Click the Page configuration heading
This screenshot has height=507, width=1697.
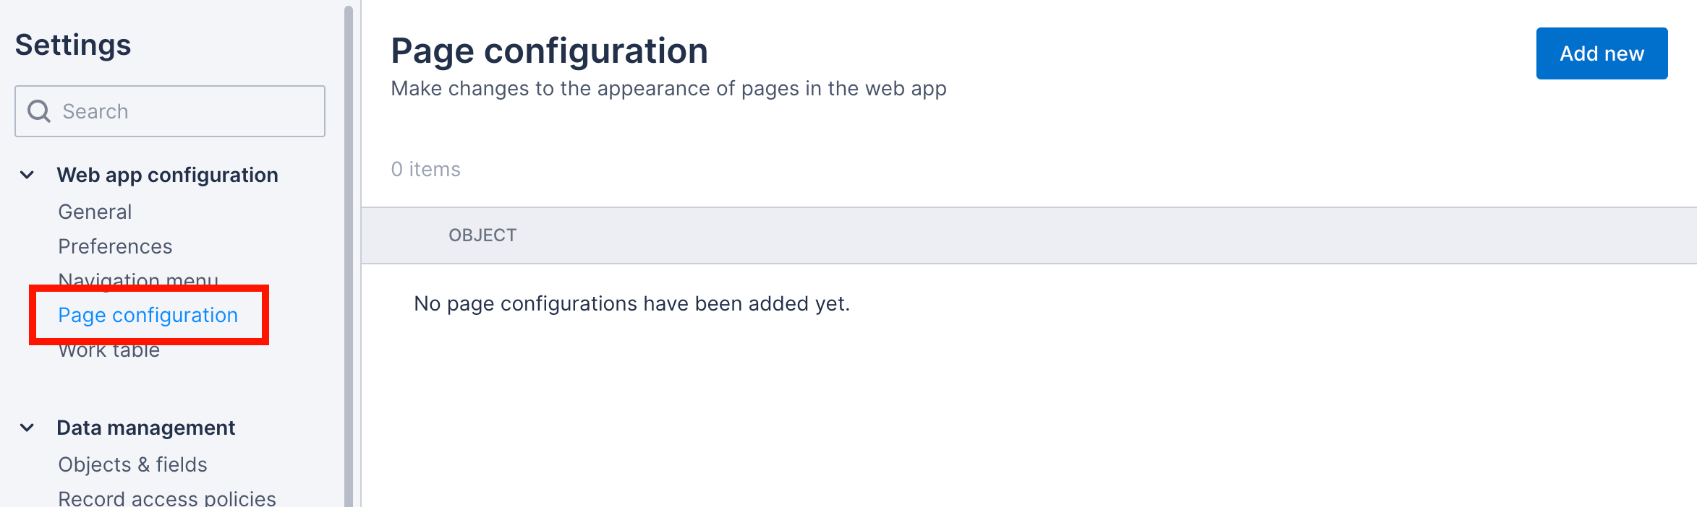(550, 50)
